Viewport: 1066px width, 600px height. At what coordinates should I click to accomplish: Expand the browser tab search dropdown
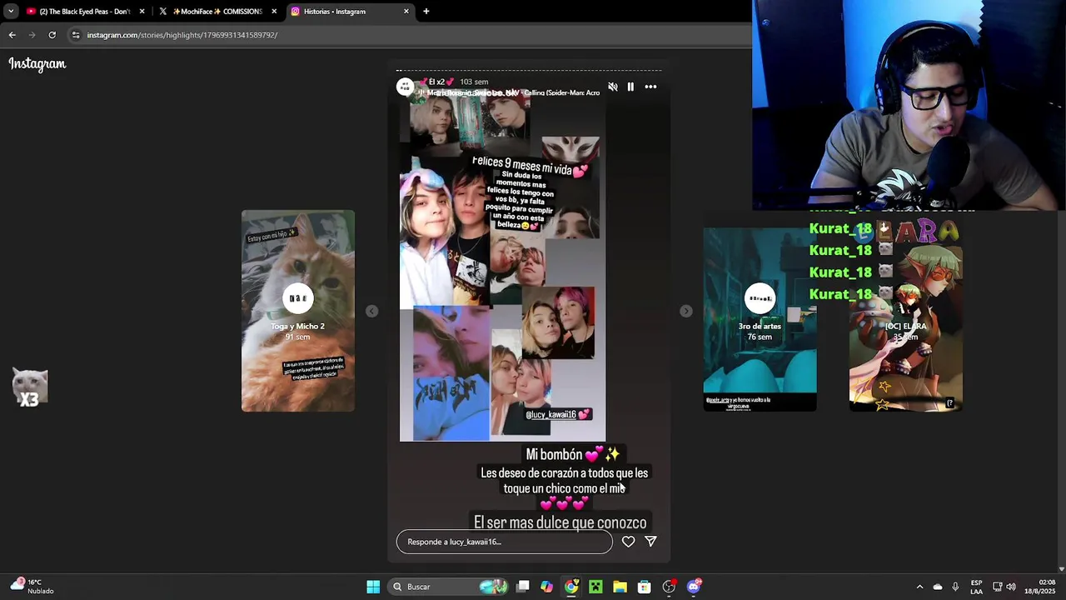point(10,12)
